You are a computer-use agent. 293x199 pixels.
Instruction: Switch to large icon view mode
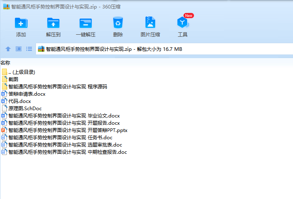[x=19, y=49]
